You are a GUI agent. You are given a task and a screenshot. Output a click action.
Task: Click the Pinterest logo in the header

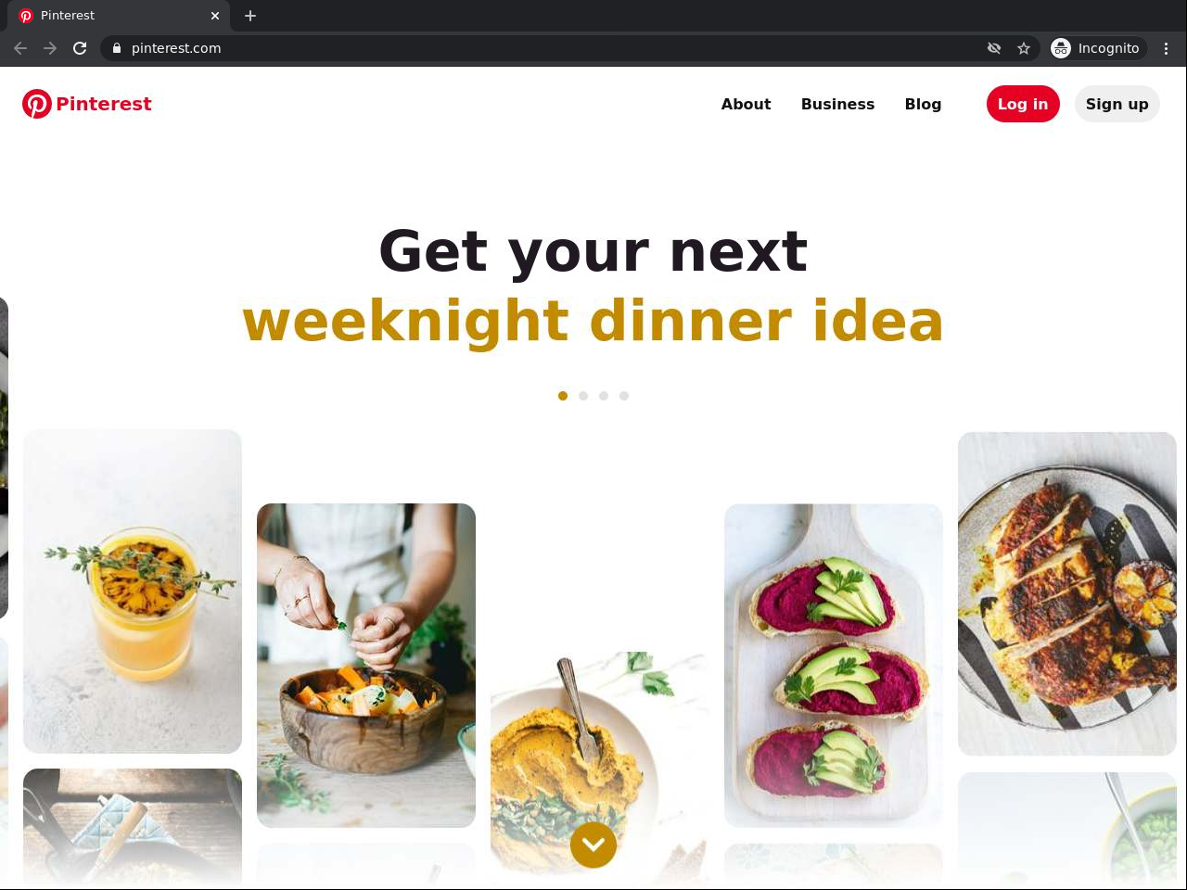click(x=87, y=104)
